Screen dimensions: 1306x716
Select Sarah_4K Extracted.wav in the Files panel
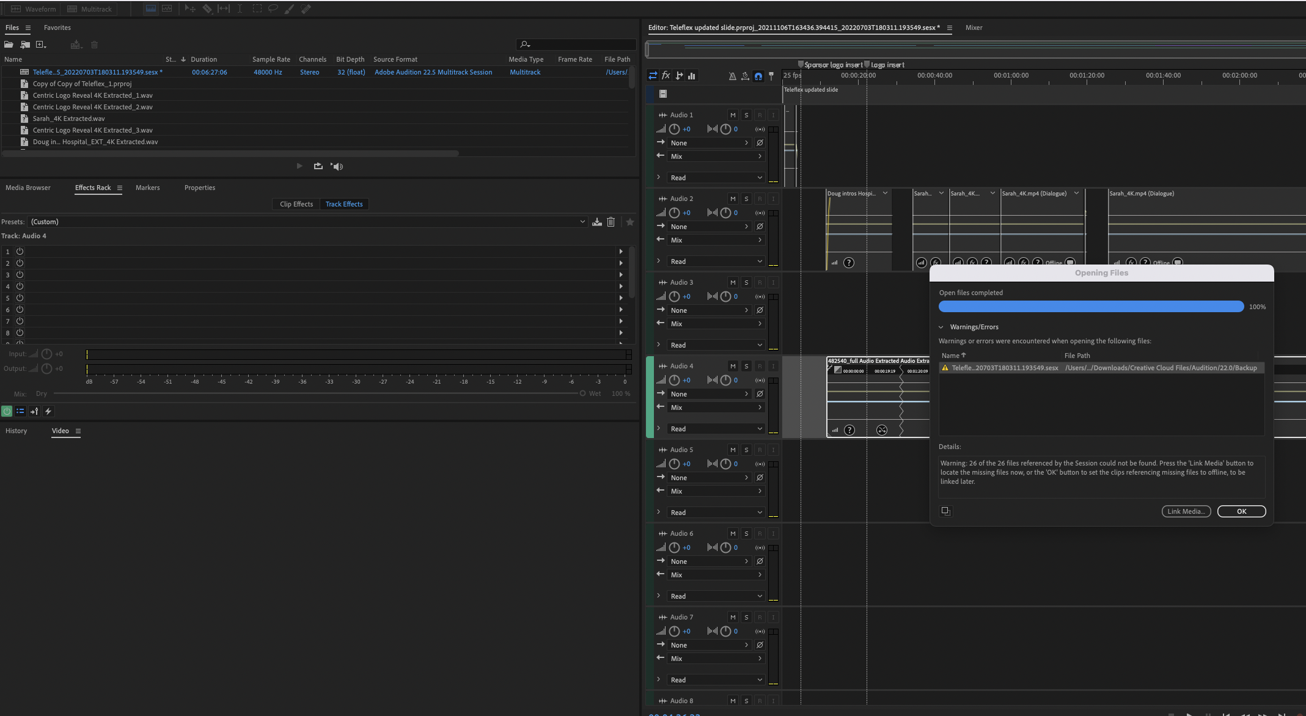(68, 118)
